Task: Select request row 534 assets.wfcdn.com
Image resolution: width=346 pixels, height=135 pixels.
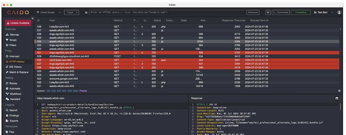Action: 187,41
